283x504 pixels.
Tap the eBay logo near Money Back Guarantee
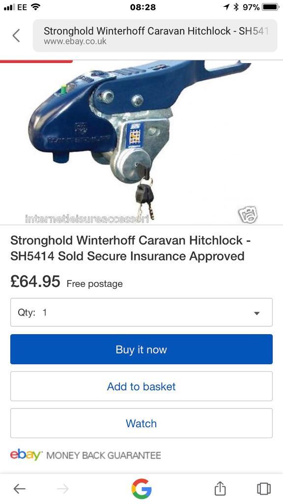click(x=26, y=454)
